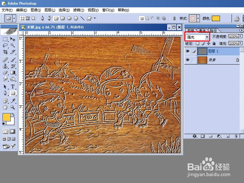The width and height of the screenshot is (244, 183).
Task: Select the Pen tool in toolbox
Action: [5, 93]
